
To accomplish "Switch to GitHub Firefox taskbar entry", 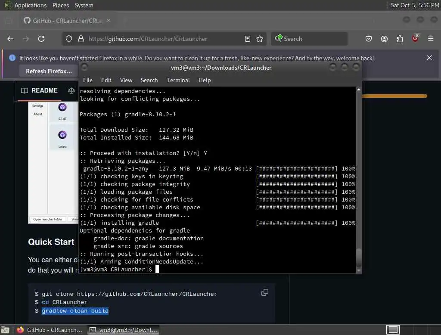I will pos(50,330).
